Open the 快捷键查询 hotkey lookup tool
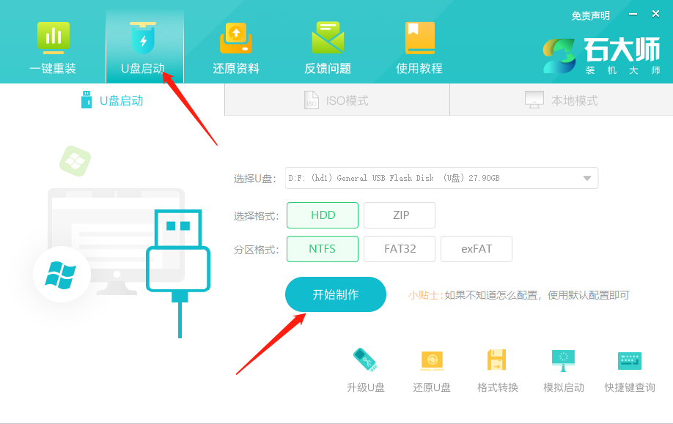The width and height of the screenshot is (673, 424). (629, 368)
